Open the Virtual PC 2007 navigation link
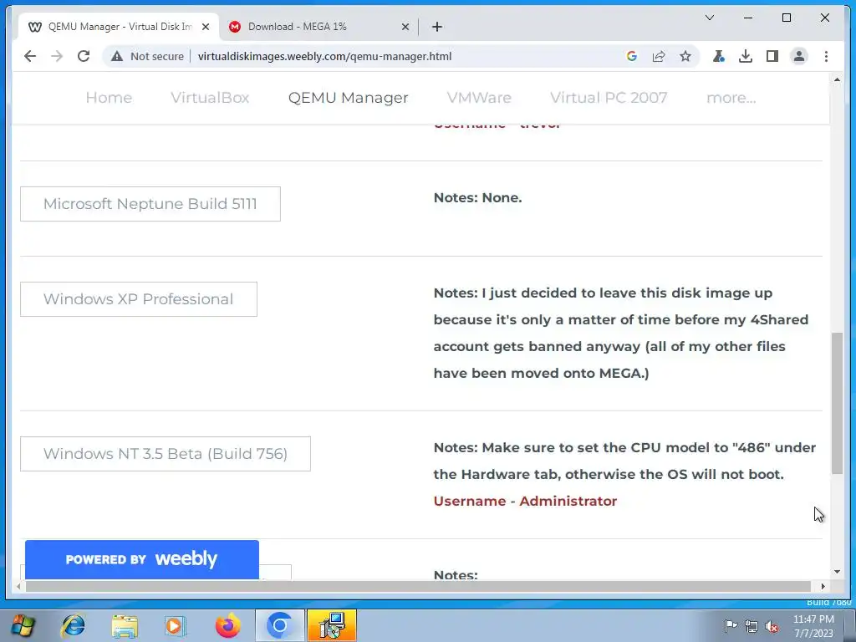The height and width of the screenshot is (642, 856). point(609,98)
